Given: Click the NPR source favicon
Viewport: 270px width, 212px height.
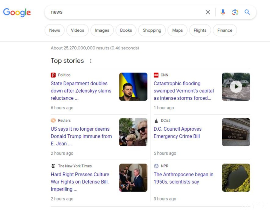Looking at the screenshot, I should (x=156, y=166).
